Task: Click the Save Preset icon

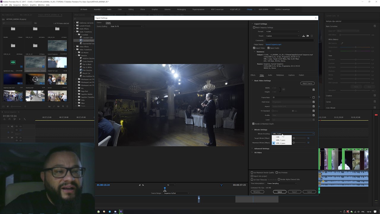Action: [x=303, y=36]
